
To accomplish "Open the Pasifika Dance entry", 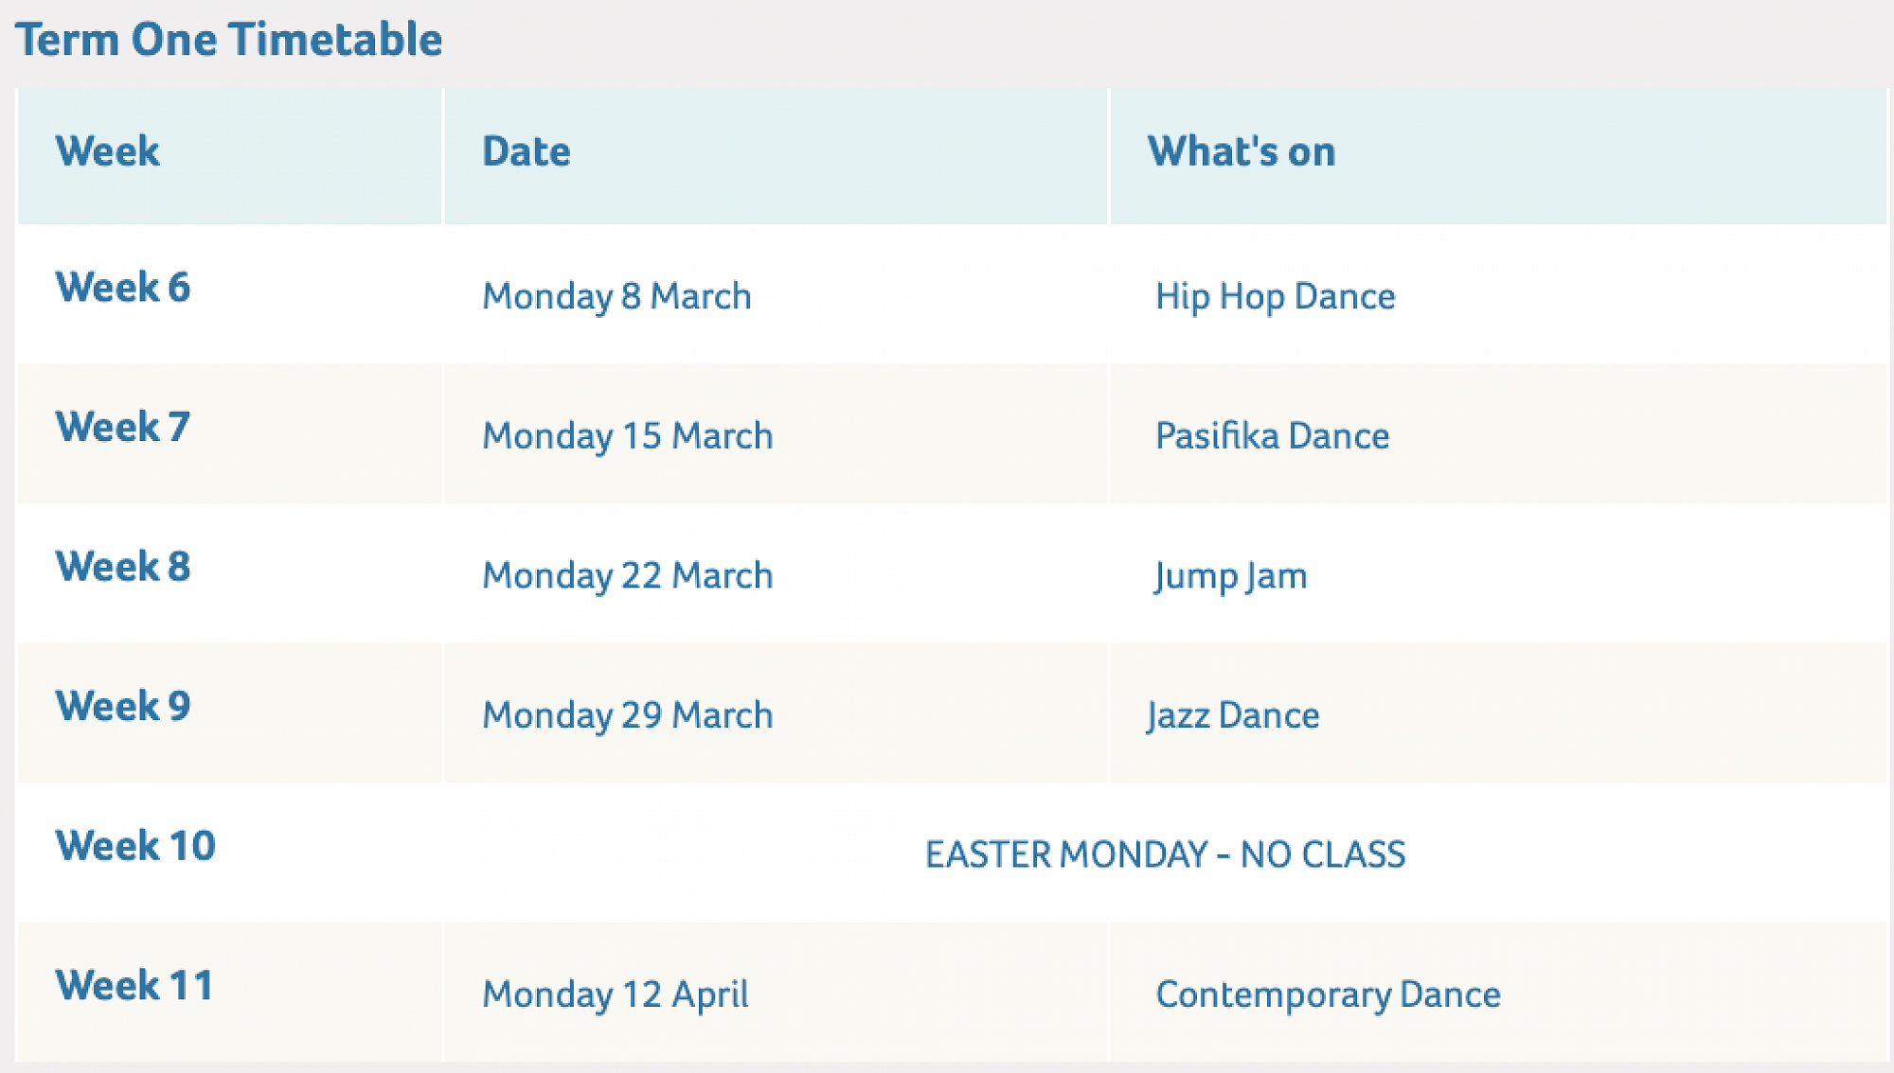I will coord(1272,436).
